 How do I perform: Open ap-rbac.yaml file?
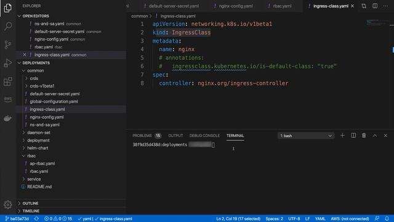42,163
